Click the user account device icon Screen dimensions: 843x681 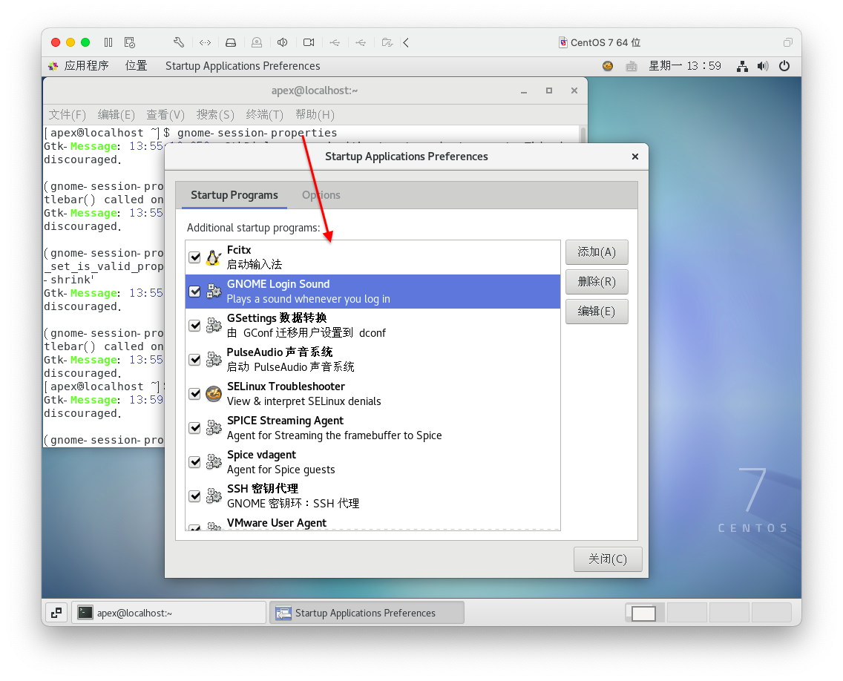(x=257, y=42)
